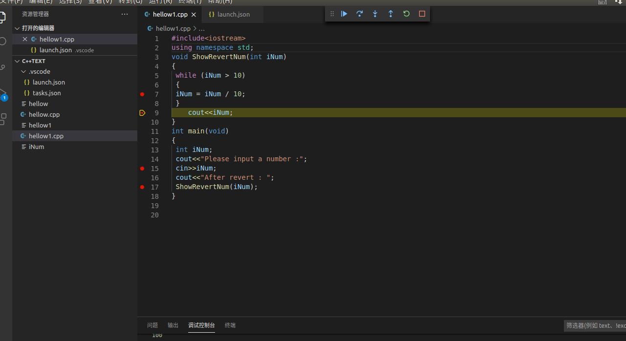Open the explorer more actions ellipsis
Viewport: 626px width, 341px height.
pos(125,14)
